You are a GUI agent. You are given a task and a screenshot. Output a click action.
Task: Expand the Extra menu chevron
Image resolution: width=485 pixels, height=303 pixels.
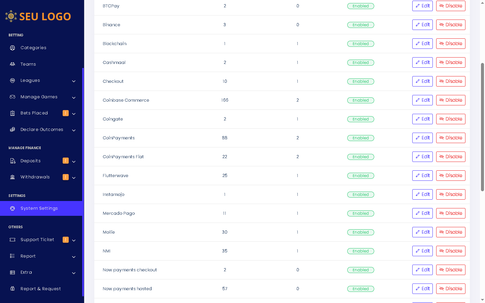coord(74,273)
